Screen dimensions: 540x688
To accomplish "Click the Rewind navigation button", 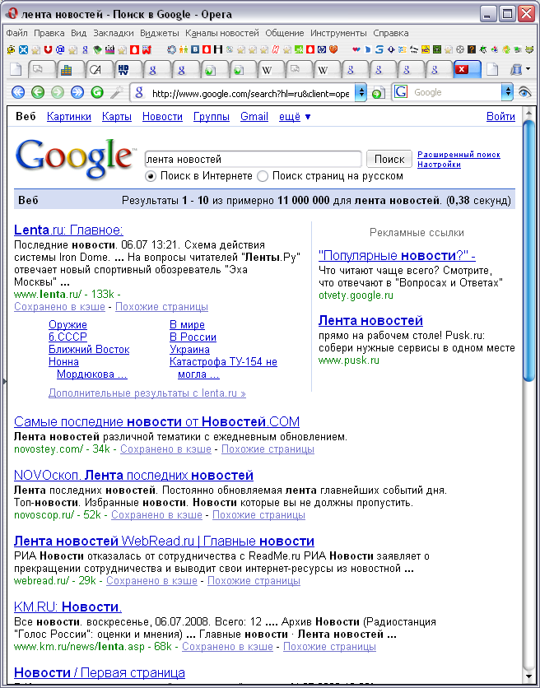I will [18, 92].
